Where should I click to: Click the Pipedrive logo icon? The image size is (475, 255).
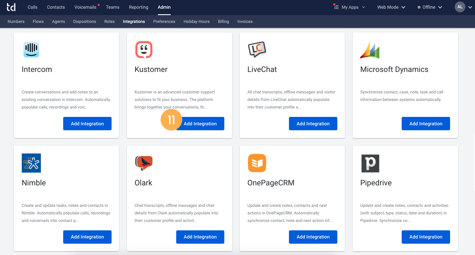click(x=370, y=163)
